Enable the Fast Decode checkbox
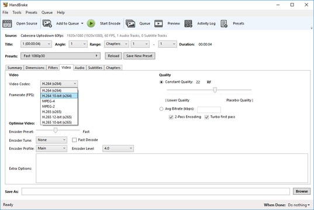This screenshot has width=314, height=210. (74, 140)
